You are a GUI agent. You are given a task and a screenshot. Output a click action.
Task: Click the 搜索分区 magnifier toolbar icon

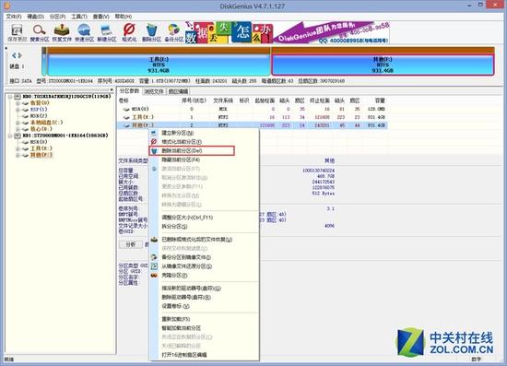(40, 32)
